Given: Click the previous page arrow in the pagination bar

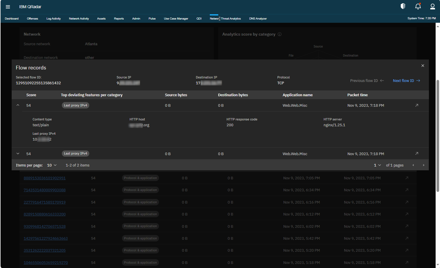Looking at the screenshot, I should coord(413,165).
